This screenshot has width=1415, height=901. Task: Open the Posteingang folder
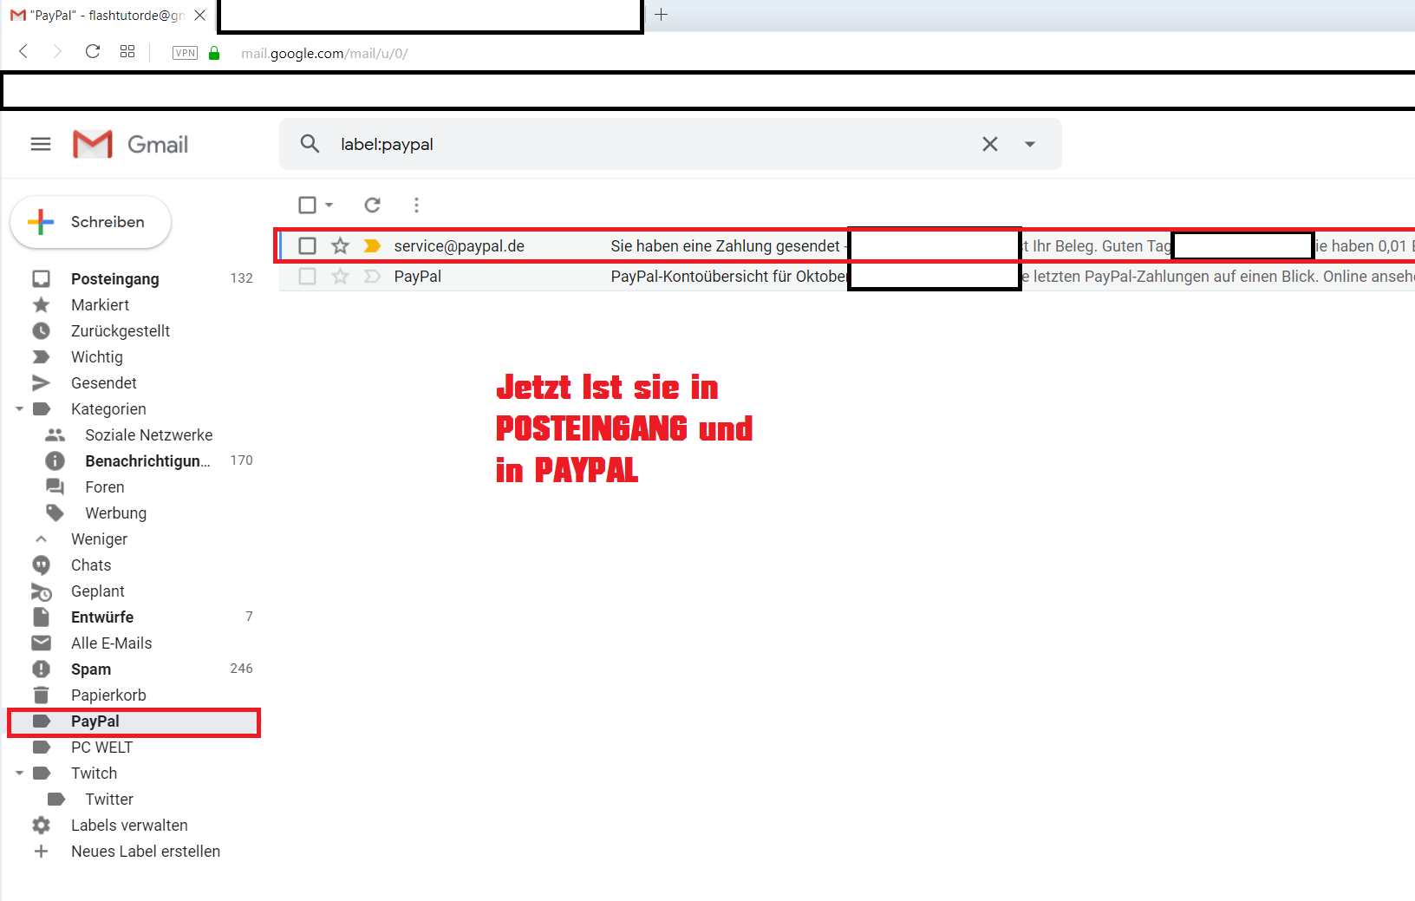(115, 278)
